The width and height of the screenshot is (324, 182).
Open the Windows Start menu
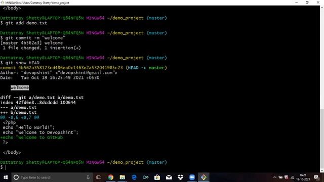tap(6, 177)
